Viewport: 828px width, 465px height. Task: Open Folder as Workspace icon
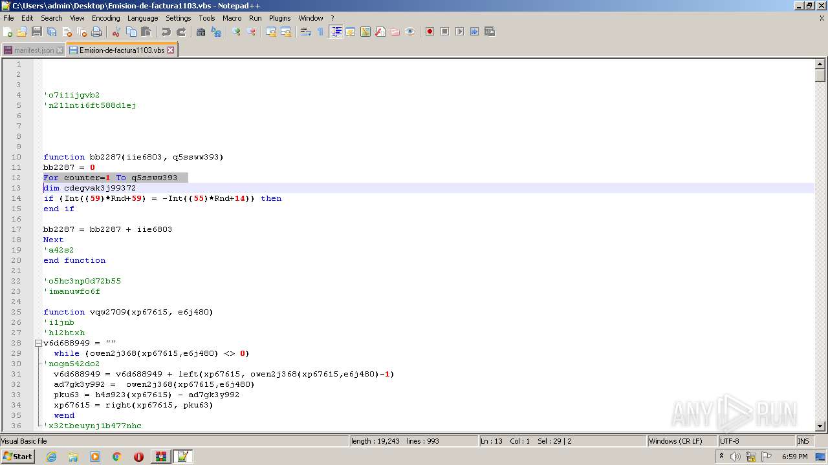tap(395, 32)
